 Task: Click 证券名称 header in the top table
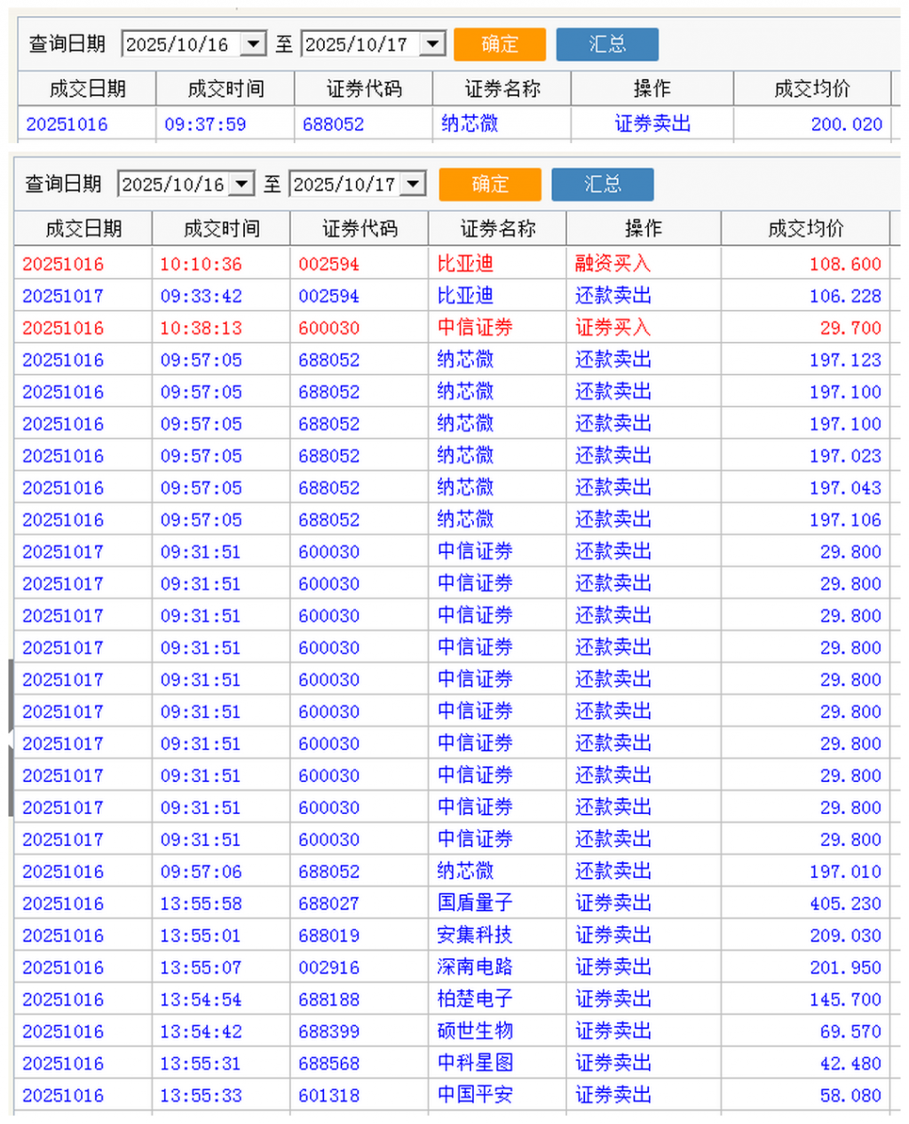502,89
